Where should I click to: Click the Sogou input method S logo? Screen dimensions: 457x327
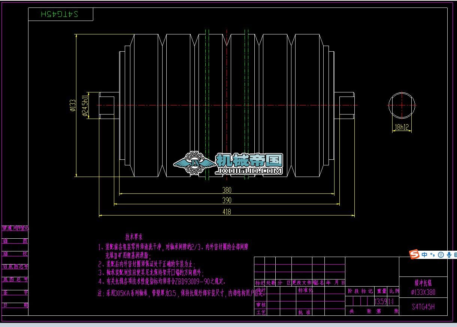point(414,254)
